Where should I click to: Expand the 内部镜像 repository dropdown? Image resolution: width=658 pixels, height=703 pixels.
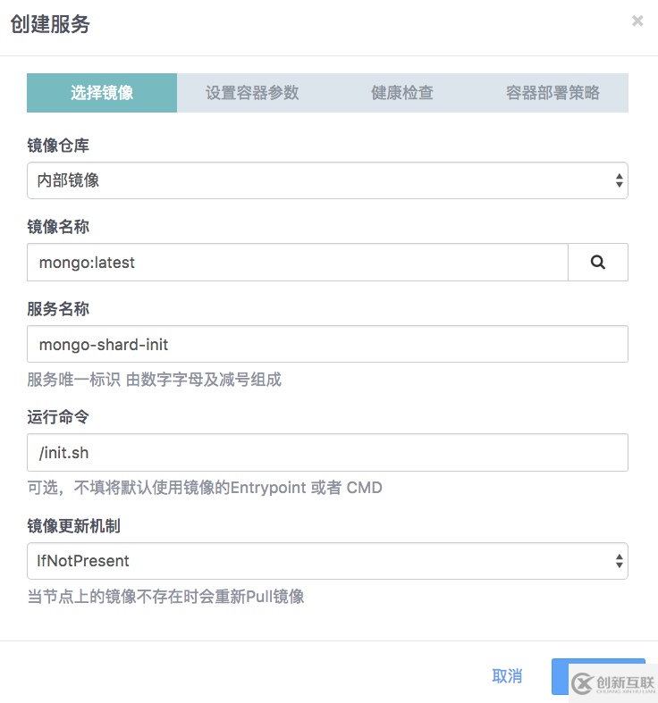(327, 180)
